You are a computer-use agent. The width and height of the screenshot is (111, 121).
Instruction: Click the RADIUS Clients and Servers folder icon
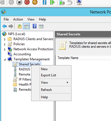[x=10, y=39]
